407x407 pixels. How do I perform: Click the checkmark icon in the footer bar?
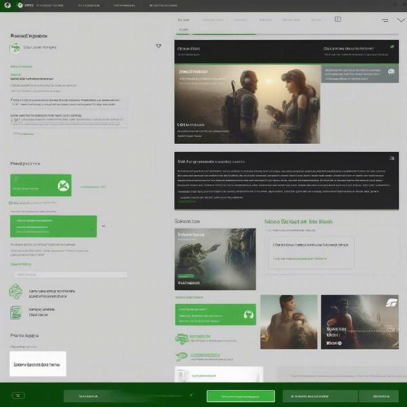tap(191, 395)
